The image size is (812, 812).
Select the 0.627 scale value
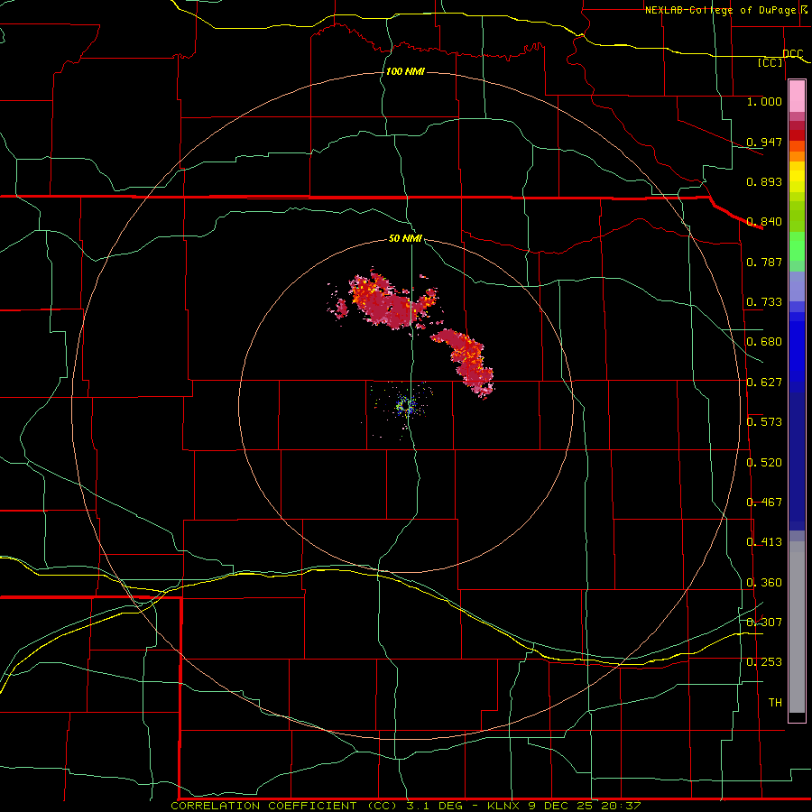tap(764, 383)
